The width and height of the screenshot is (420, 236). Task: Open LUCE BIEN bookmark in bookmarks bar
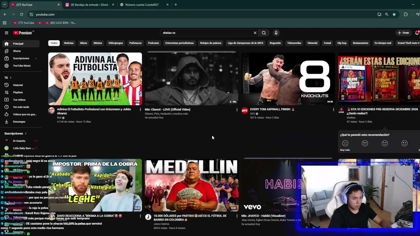click(x=61, y=23)
